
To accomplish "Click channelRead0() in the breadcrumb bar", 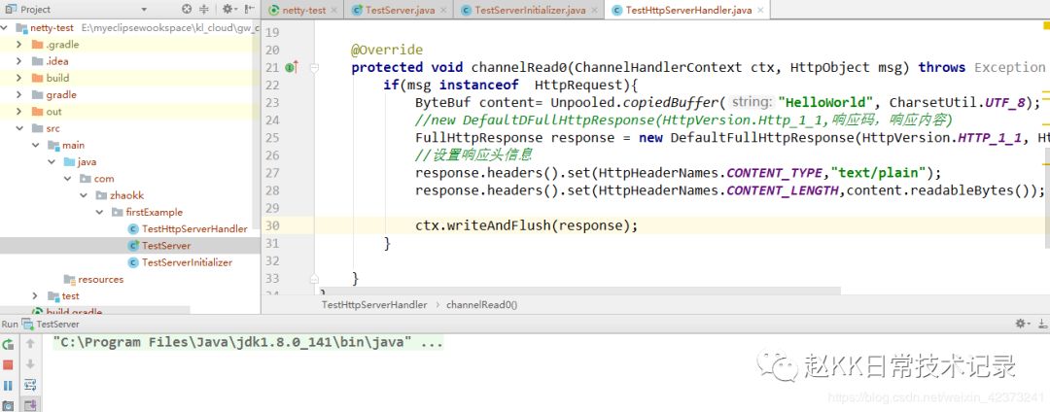I will point(481,304).
